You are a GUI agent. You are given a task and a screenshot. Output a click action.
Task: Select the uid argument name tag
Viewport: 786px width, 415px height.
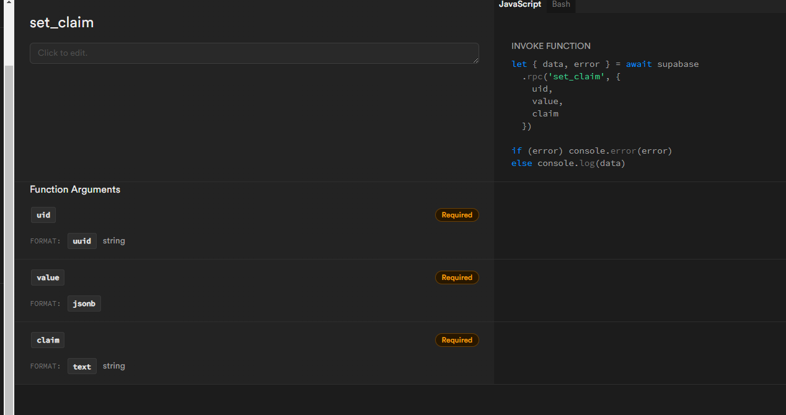43,215
